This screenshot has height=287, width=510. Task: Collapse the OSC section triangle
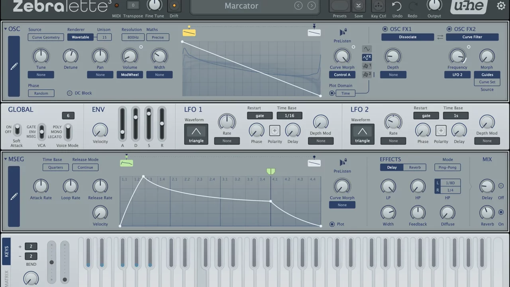coord(6,29)
